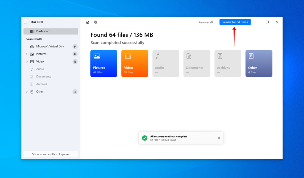Click the home icon in the toolbar
The height and width of the screenshot is (178, 304).
pyautogui.click(x=88, y=22)
